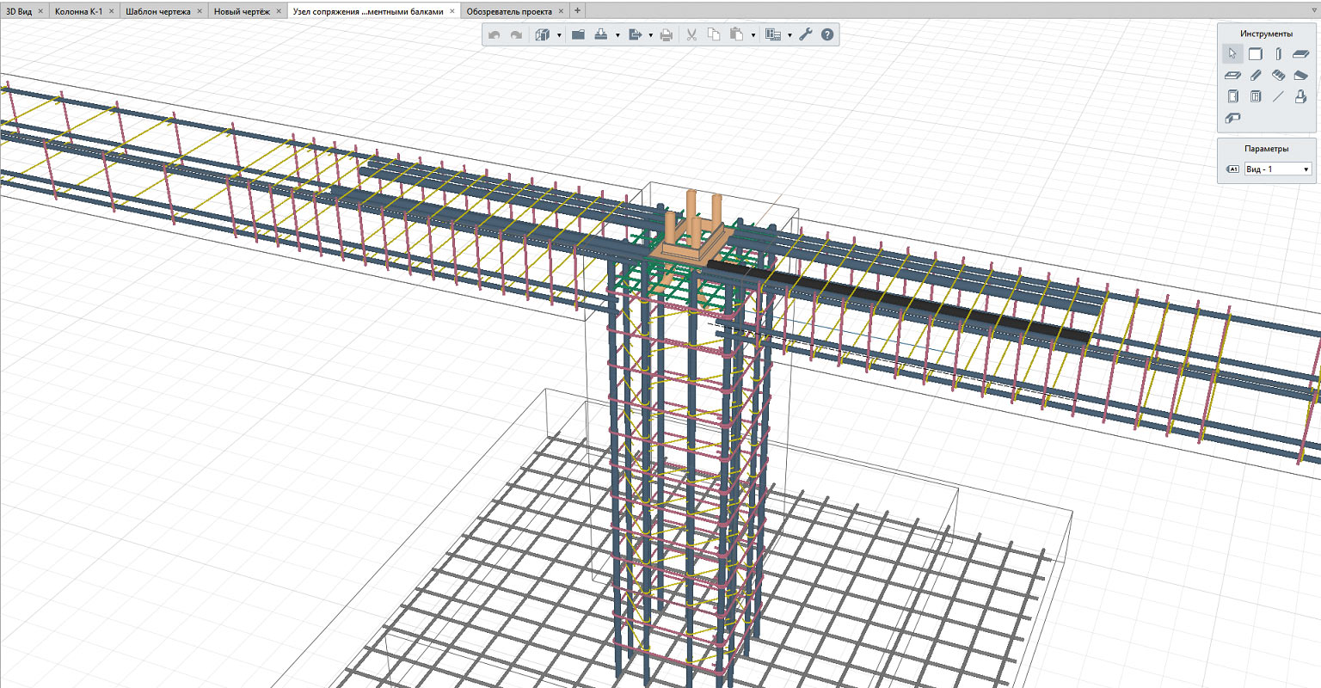The height and width of the screenshot is (688, 1321).
Task: Close the Обозреватель проекта tab
Action: [561, 11]
